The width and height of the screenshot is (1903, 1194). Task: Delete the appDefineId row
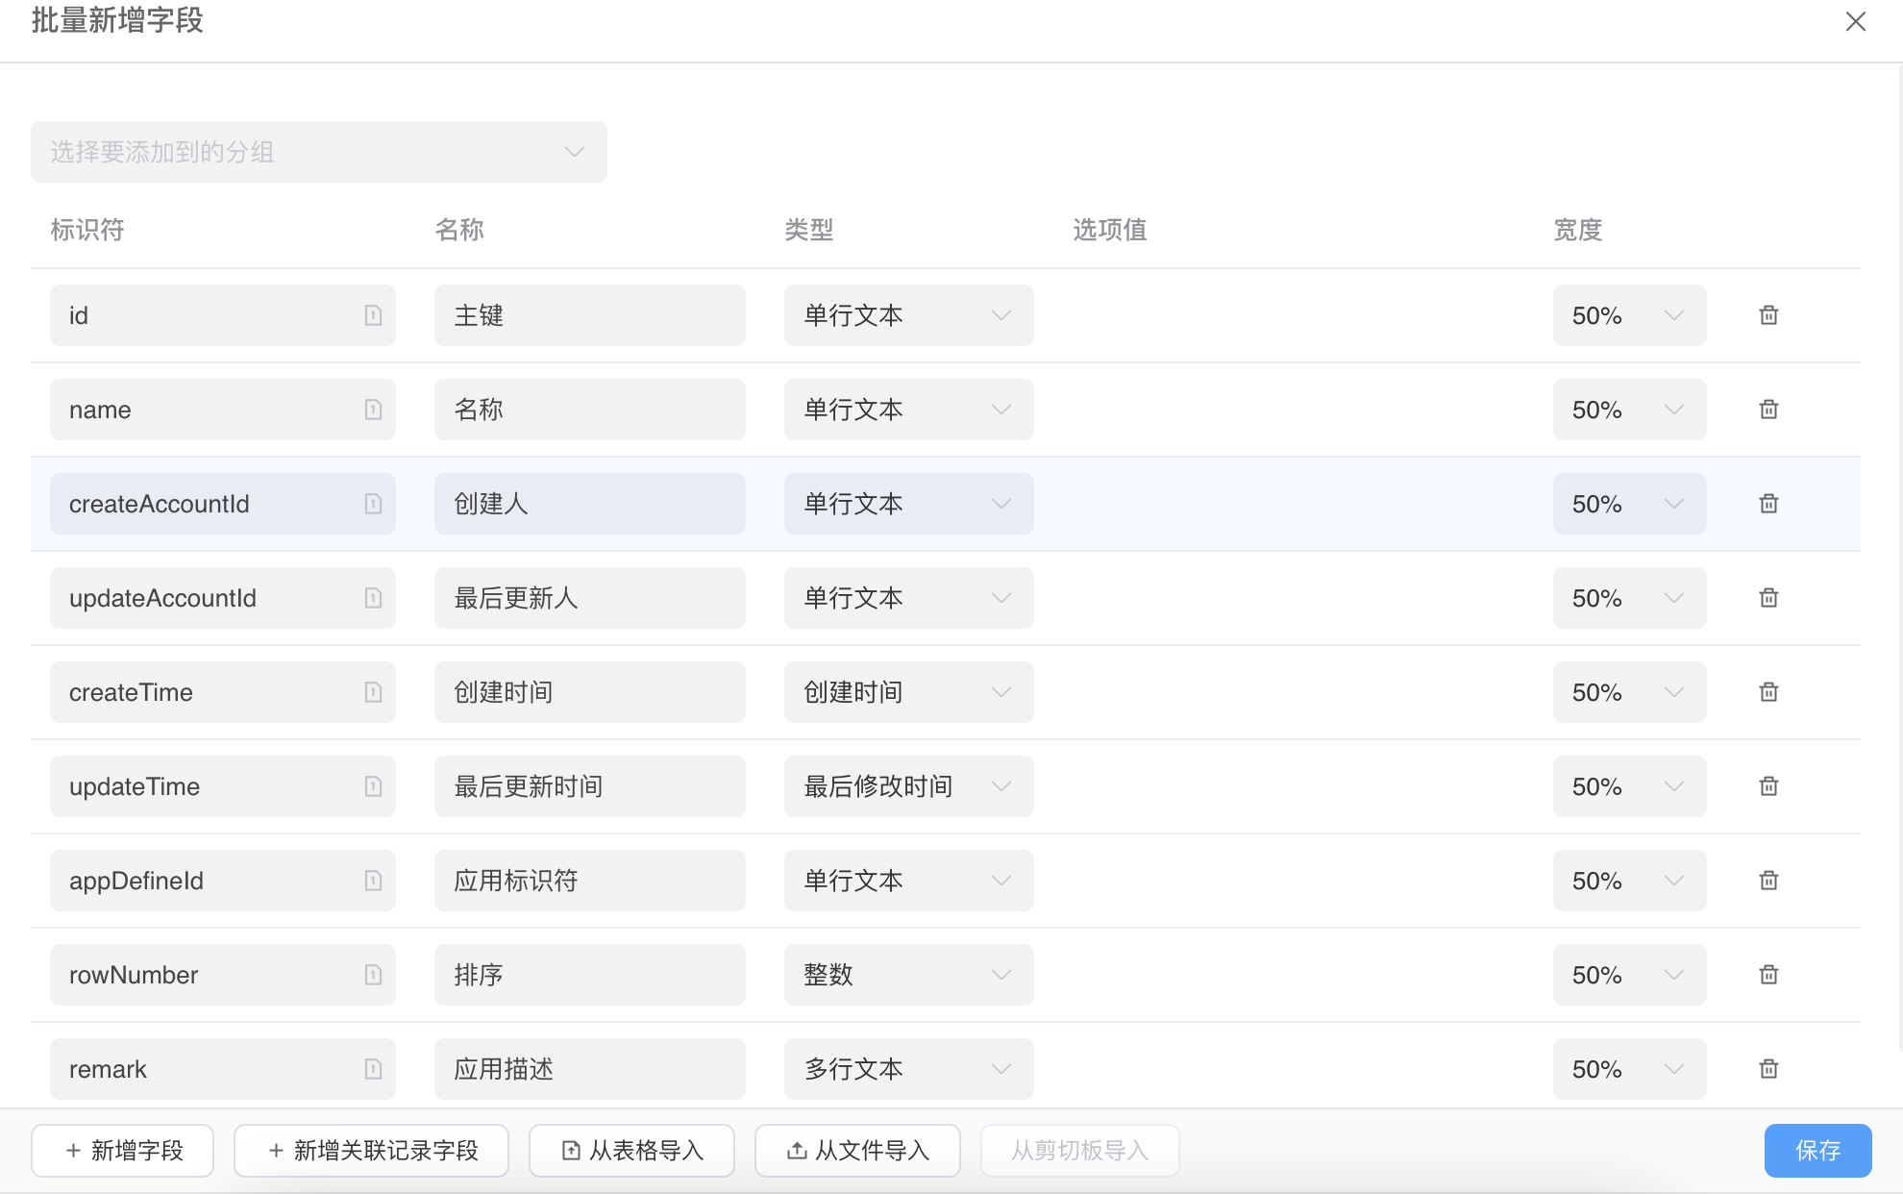(1768, 881)
